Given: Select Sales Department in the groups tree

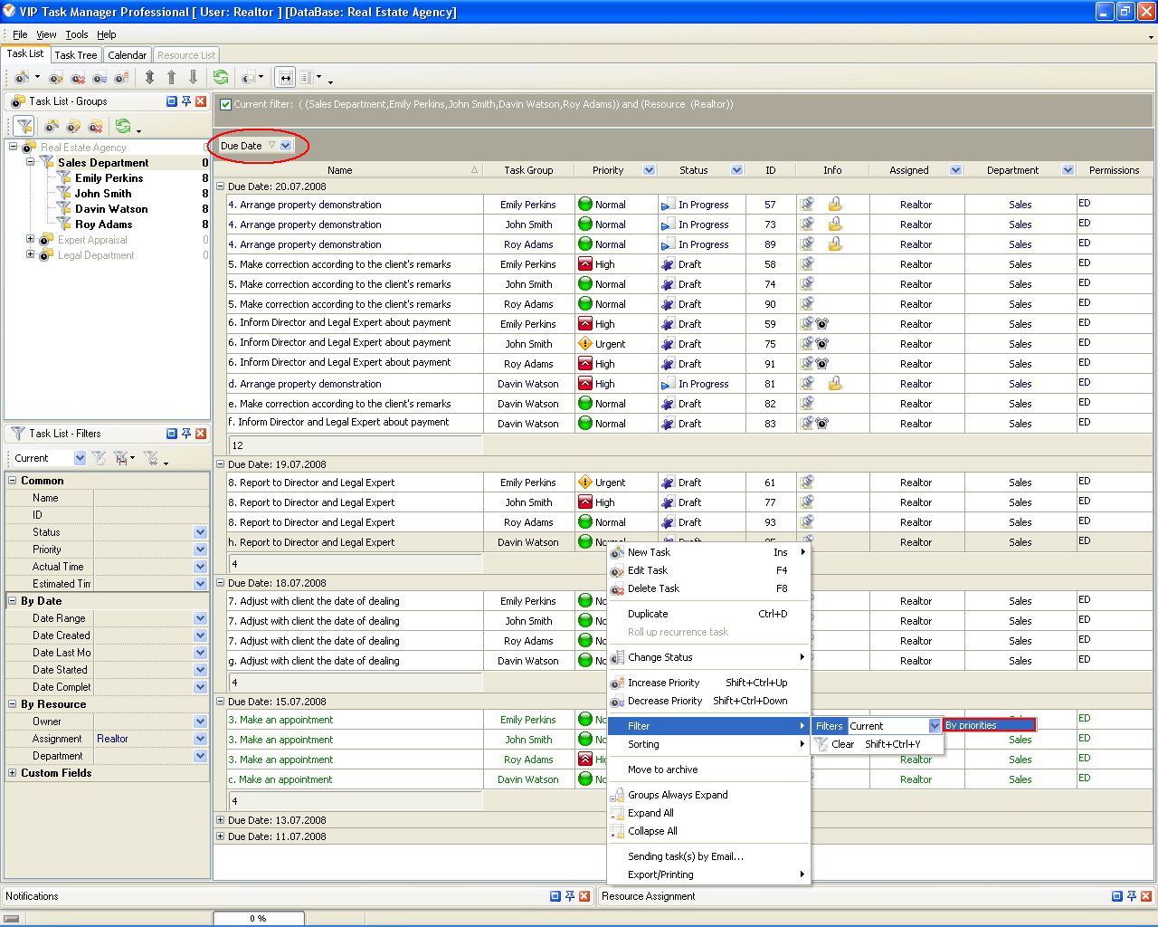Looking at the screenshot, I should tap(103, 163).
